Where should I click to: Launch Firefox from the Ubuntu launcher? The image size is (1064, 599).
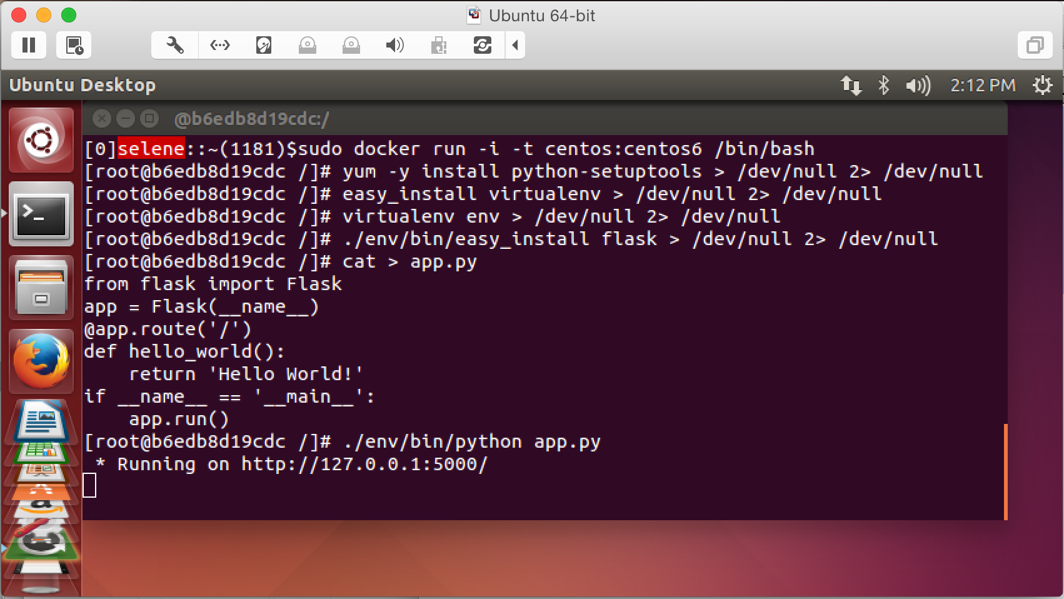(x=41, y=361)
